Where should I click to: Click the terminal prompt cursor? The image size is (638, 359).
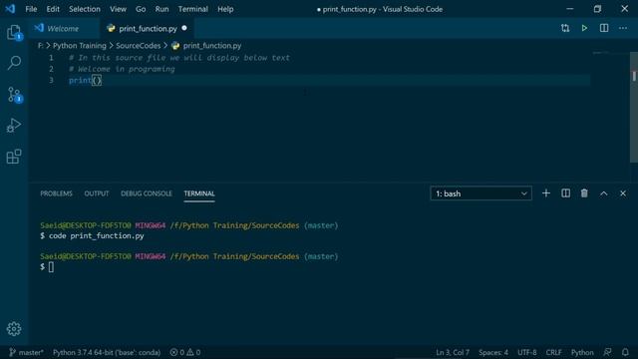(51, 267)
